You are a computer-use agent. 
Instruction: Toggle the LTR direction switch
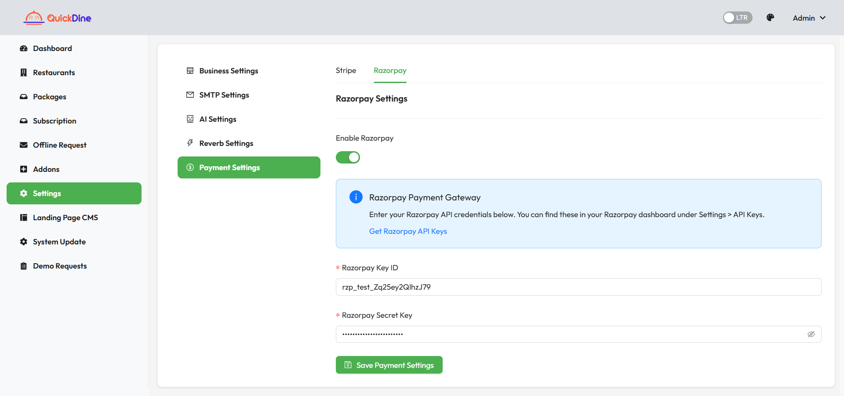(x=738, y=18)
